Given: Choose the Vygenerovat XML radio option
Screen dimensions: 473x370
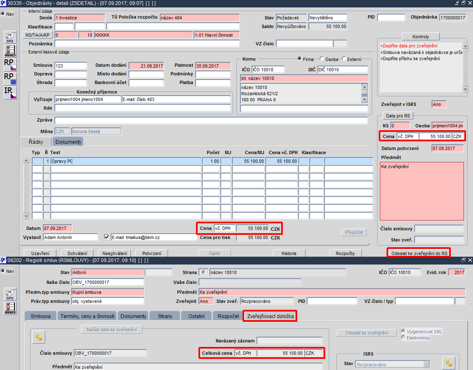Looking at the screenshot, I should (x=403, y=331).
